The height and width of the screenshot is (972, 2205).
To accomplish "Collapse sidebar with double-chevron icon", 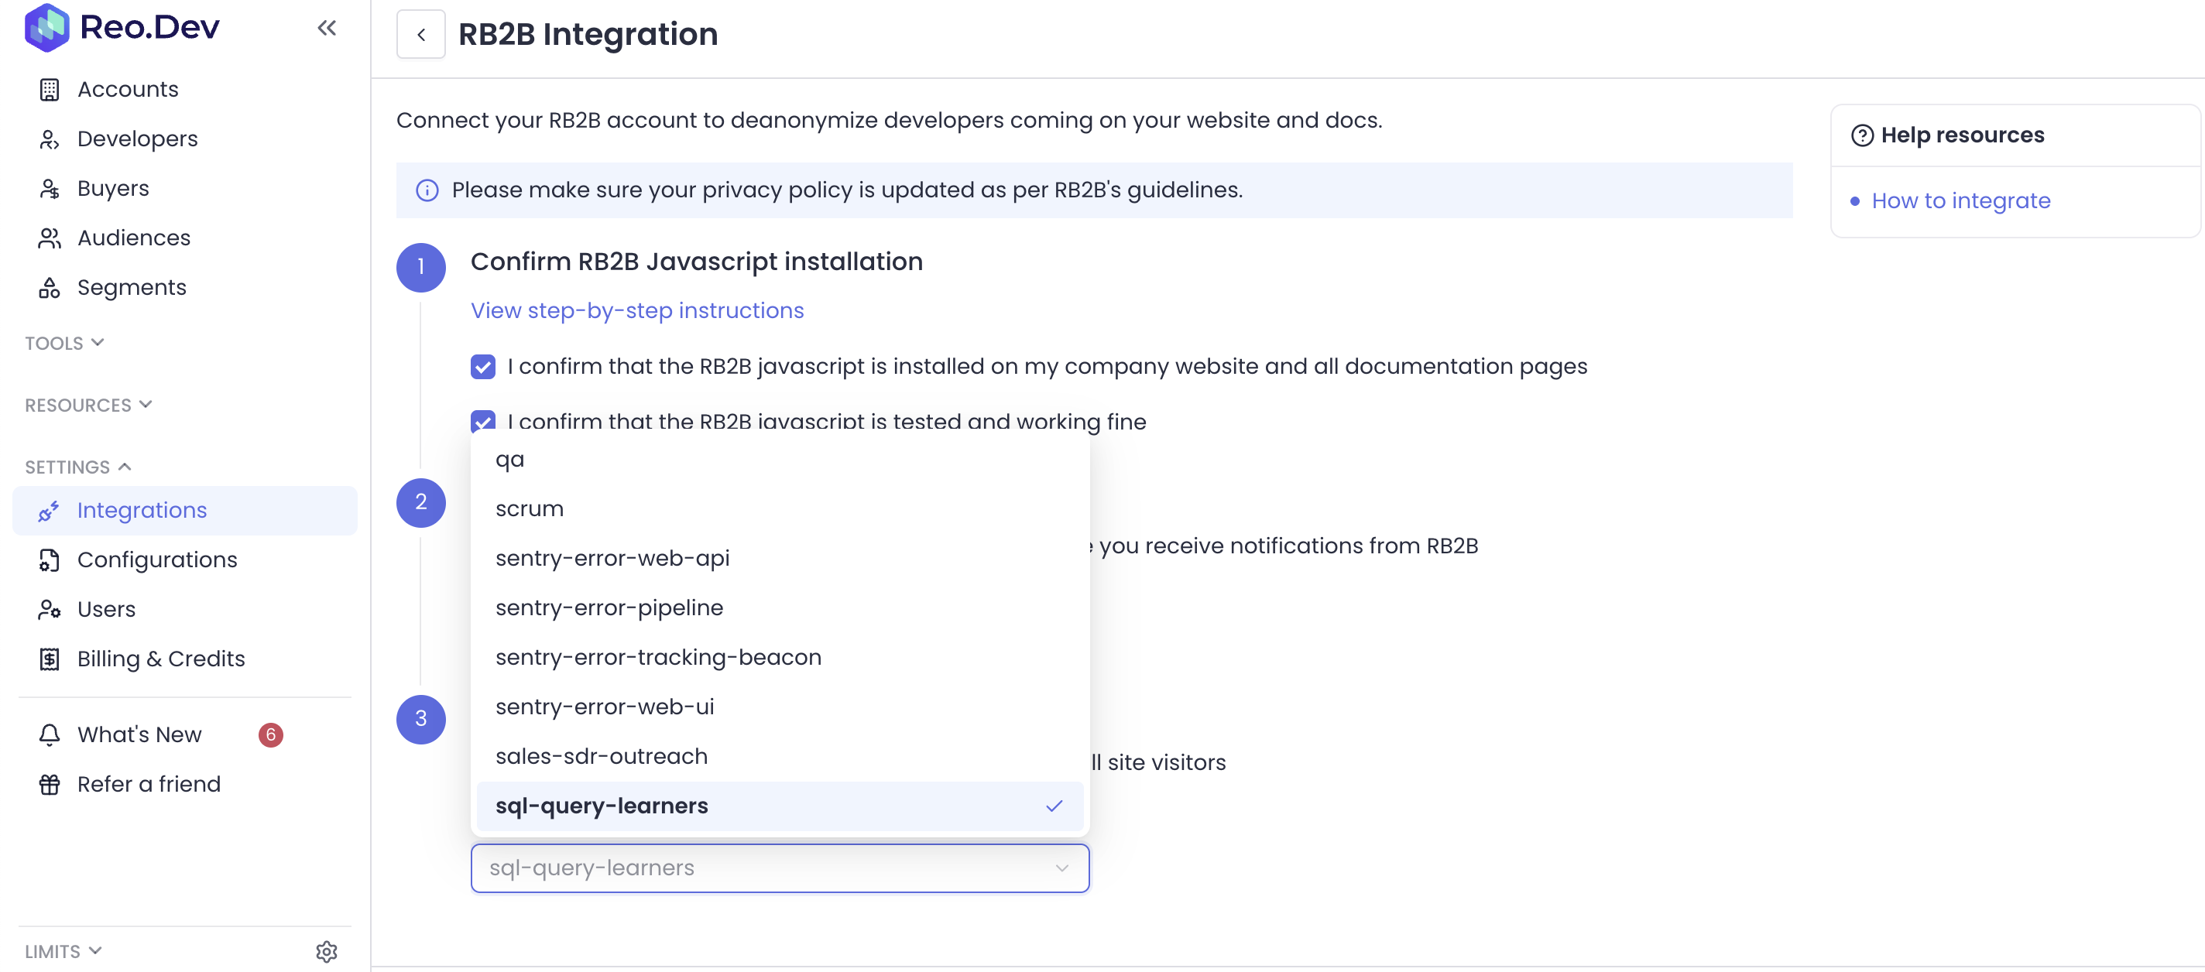I will click(x=326, y=28).
